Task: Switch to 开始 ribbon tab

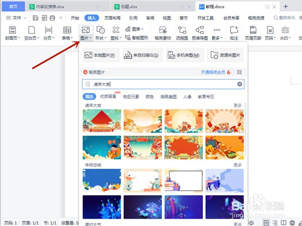Action: click(x=74, y=18)
